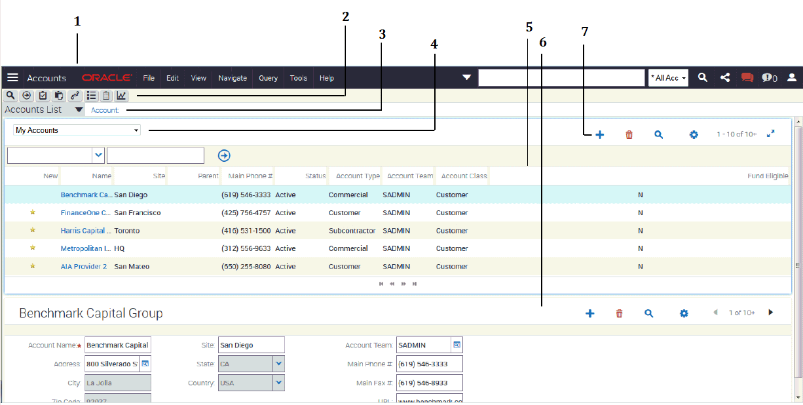
Task: Open the Account Team pick icon
Action: click(457, 345)
